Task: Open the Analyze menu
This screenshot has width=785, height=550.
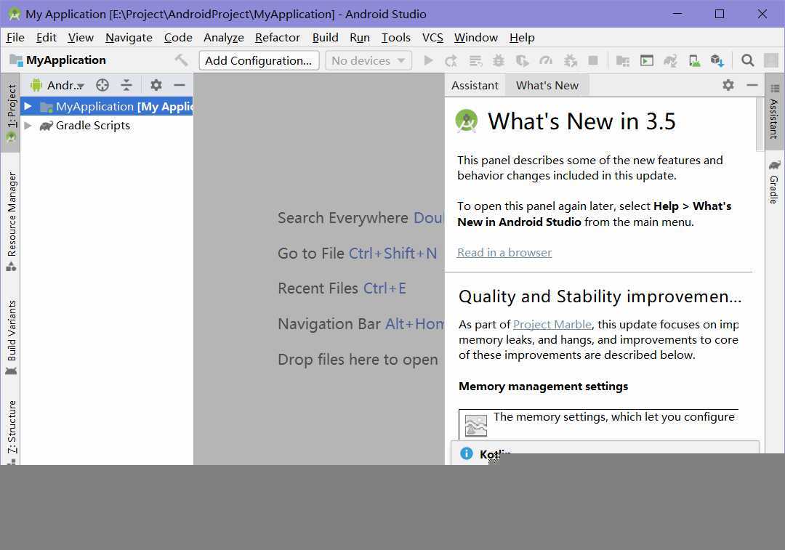Action: pos(223,38)
